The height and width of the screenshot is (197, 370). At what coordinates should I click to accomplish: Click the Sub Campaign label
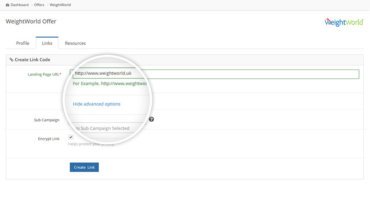[46, 120]
